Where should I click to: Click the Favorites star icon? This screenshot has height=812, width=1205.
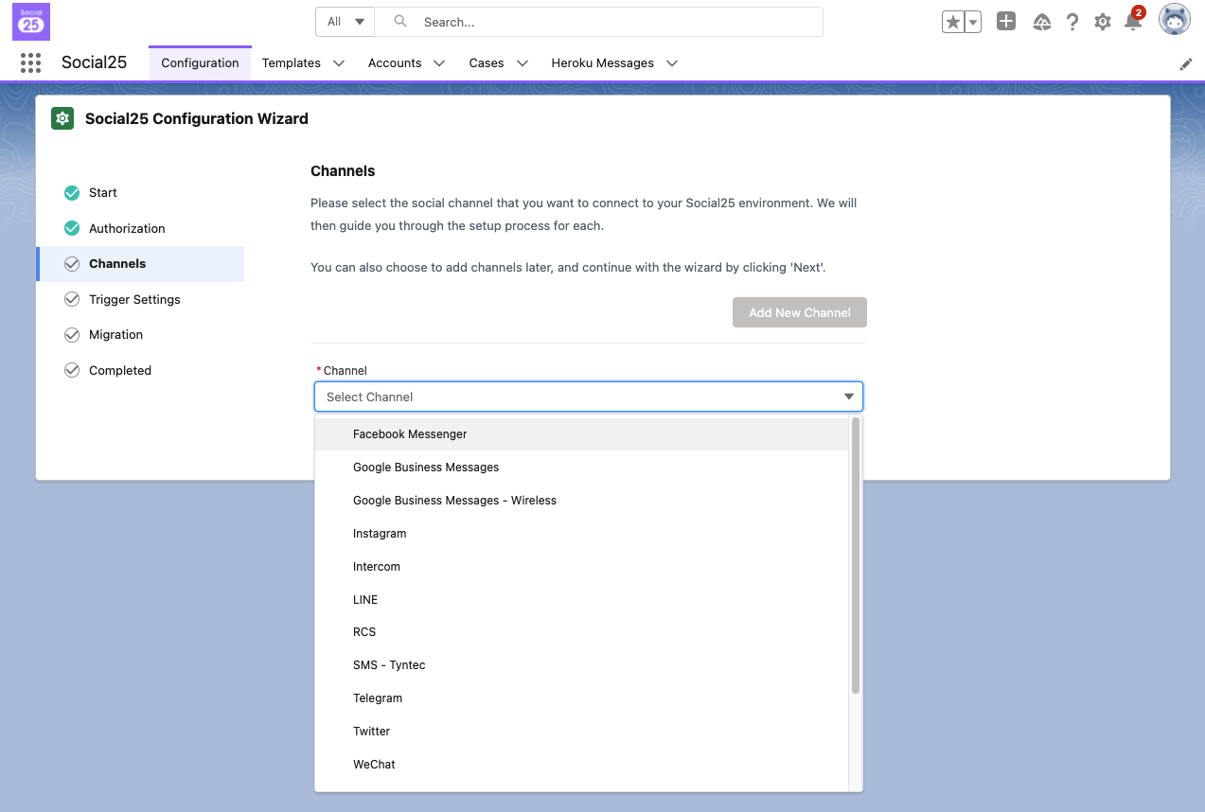click(x=952, y=22)
